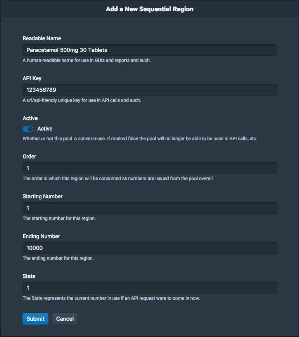This screenshot has width=299, height=337.
Task: Click the Ending Number field showing 10000
Action: click(150, 248)
